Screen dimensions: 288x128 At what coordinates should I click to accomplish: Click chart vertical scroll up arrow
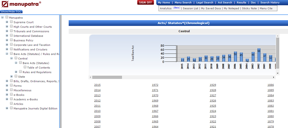pyautogui.click(x=278, y=36)
